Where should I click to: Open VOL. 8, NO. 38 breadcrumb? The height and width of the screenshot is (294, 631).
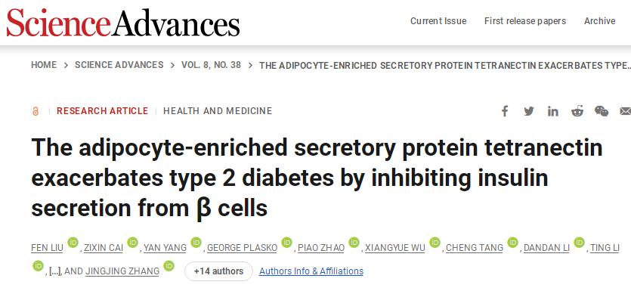(x=212, y=65)
